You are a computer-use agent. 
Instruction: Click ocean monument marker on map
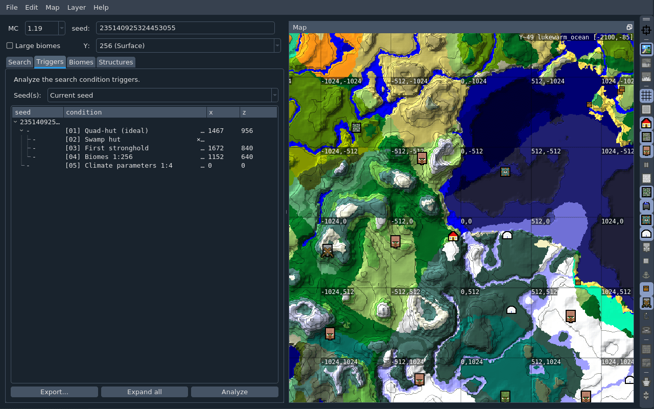(x=505, y=172)
